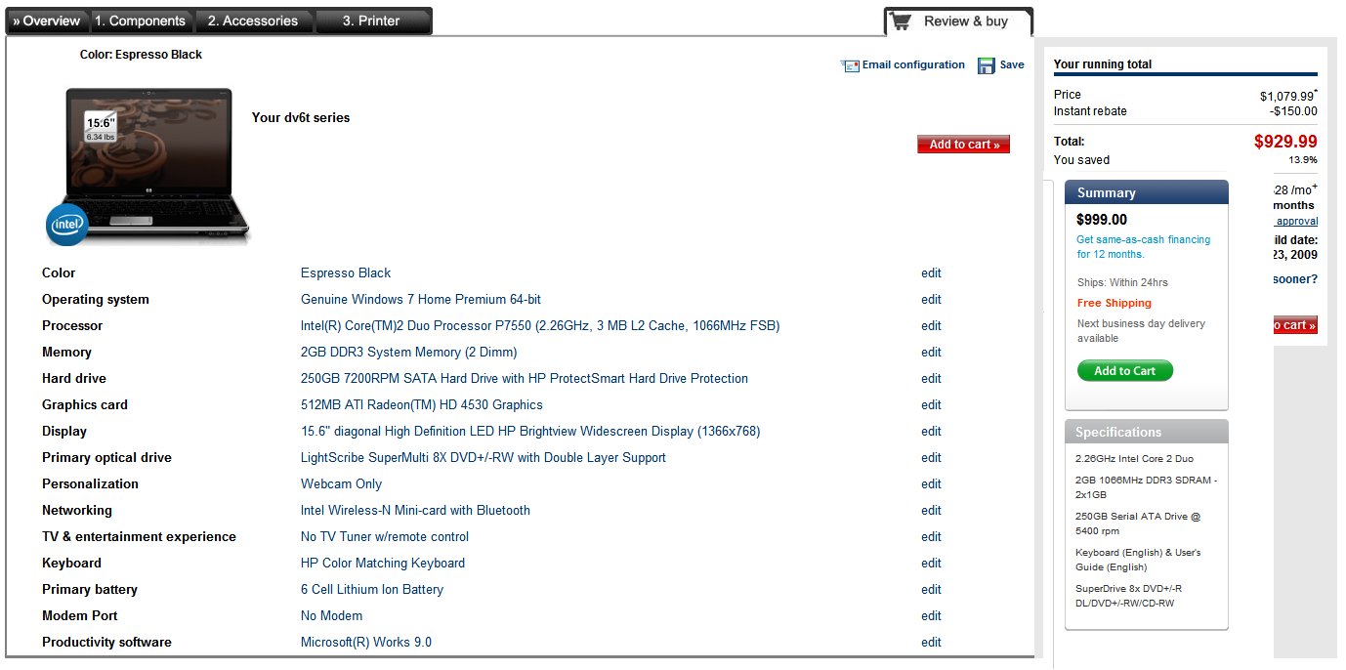Click 6 Cell Lithium Ion Battery text
The image size is (1346, 670).
[x=372, y=590]
